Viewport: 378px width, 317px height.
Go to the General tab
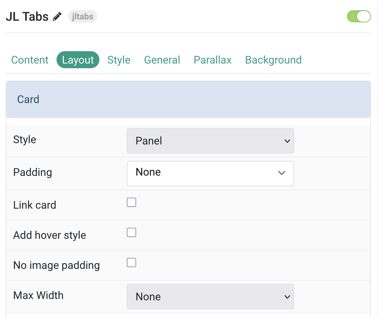point(162,60)
